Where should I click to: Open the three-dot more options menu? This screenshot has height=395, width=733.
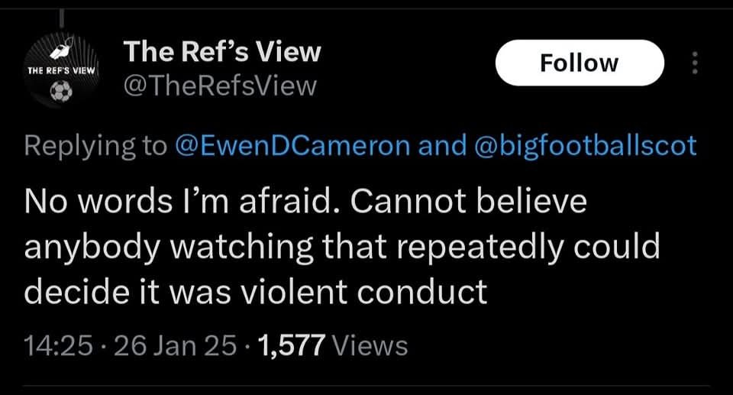pyautogui.click(x=695, y=63)
